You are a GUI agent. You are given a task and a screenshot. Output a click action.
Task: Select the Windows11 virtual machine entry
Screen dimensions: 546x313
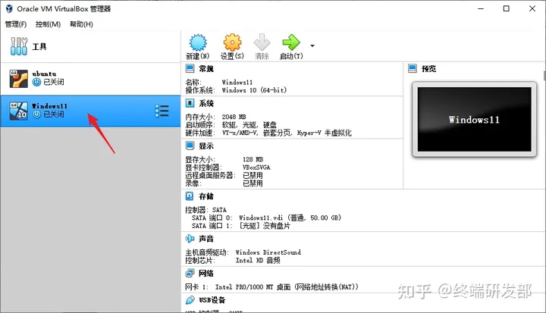tap(90, 111)
